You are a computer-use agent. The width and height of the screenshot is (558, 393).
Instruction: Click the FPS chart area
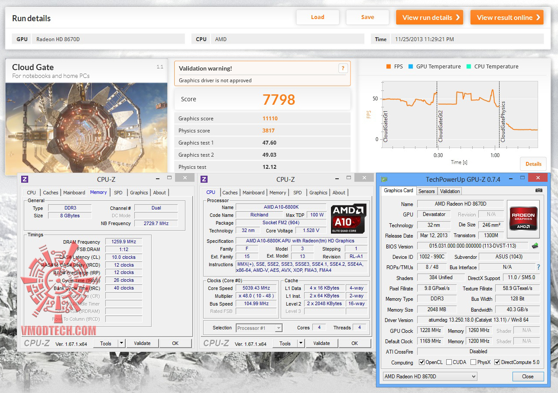[459, 115]
